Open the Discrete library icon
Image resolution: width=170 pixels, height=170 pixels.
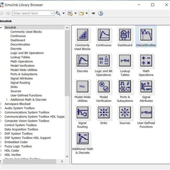pyautogui.click(x=82, y=61)
